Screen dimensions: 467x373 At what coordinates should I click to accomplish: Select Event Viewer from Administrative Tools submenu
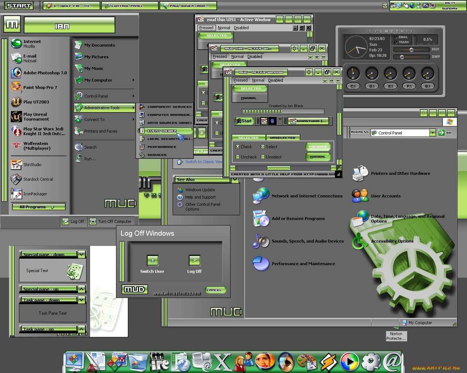(162, 131)
